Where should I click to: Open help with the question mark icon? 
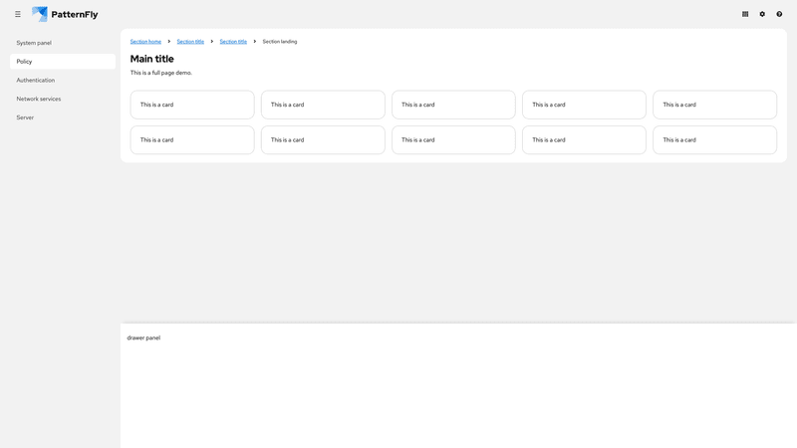tap(779, 14)
